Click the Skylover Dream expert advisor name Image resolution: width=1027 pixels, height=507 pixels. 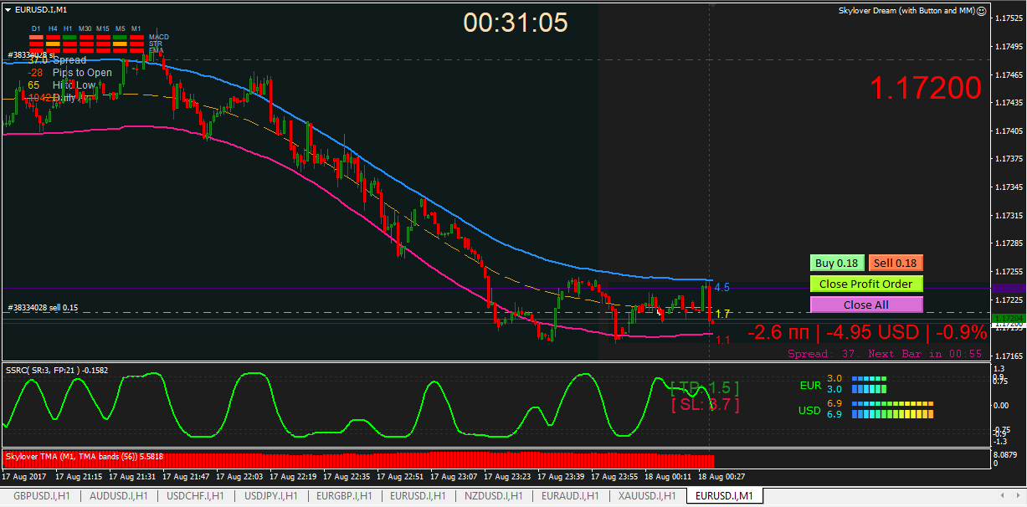(906, 10)
